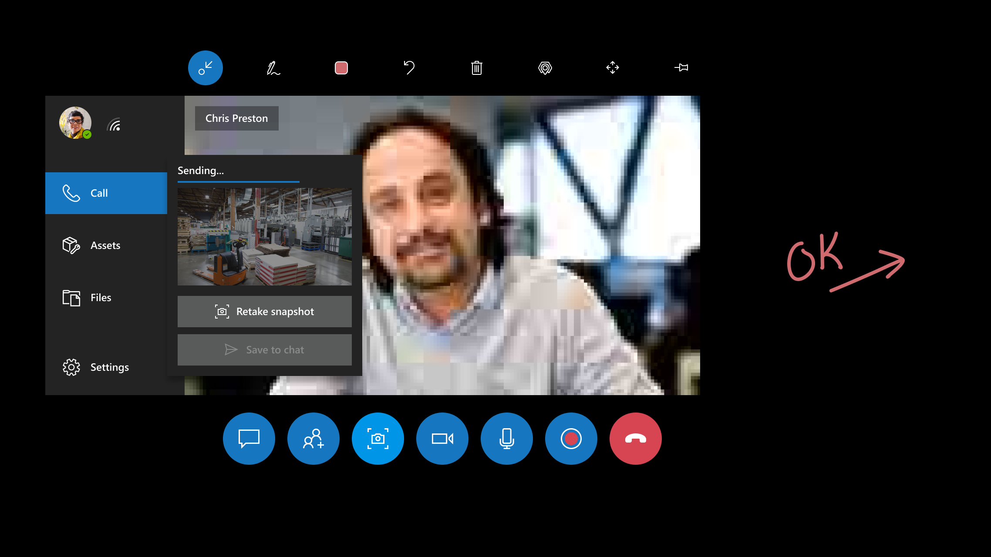Click the target/focus annotation icon
This screenshot has width=991, height=557.
click(545, 67)
